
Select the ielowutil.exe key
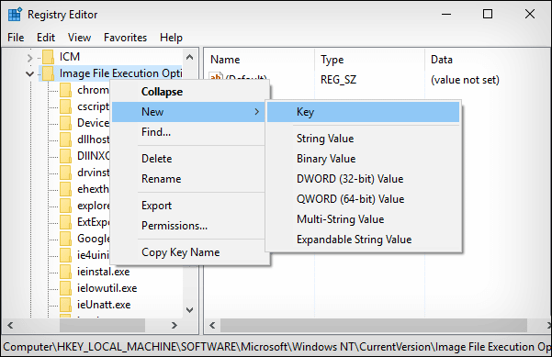[x=107, y=288]
